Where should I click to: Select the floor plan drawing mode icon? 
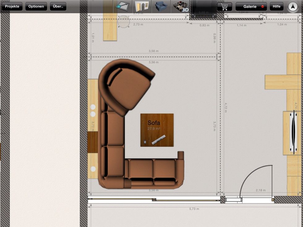point(123,6)
